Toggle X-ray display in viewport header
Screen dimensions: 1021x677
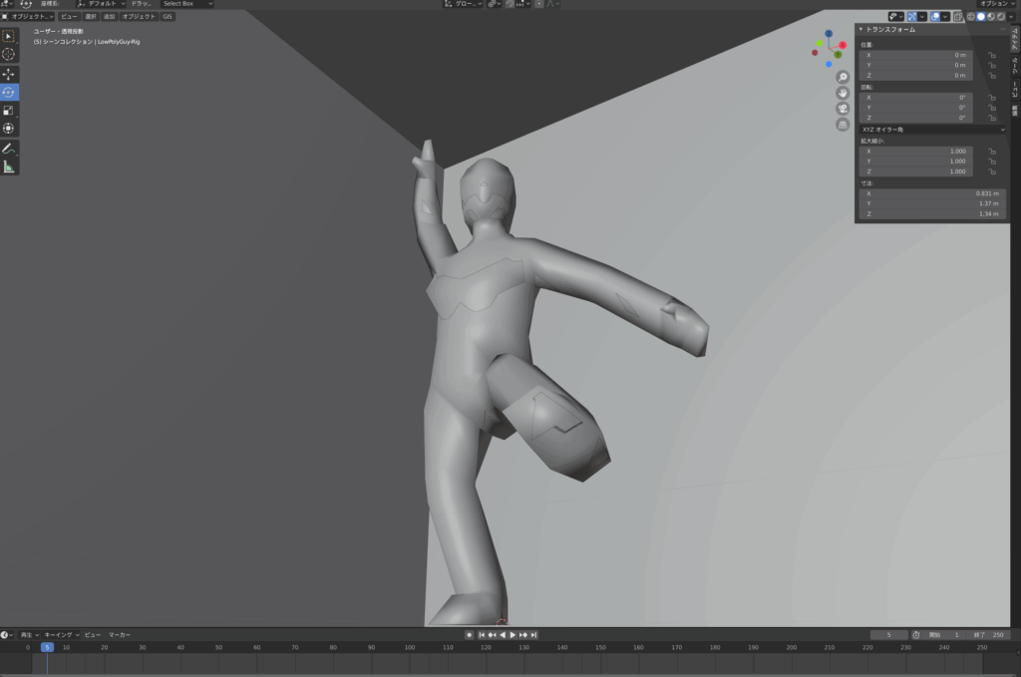pyautogui.click(x=958, y=16)
